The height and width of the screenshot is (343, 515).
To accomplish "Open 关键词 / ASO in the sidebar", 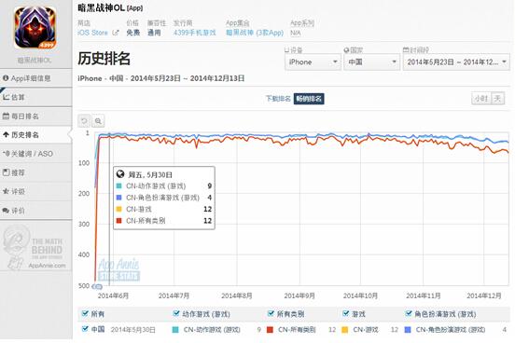I will tap(28, 154).
